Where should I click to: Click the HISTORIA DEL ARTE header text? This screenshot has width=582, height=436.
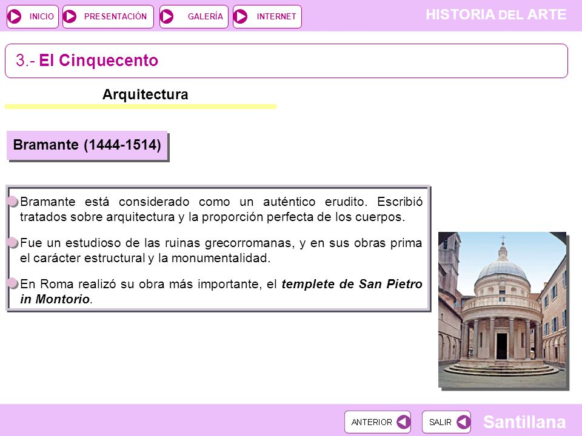[496, 15]
